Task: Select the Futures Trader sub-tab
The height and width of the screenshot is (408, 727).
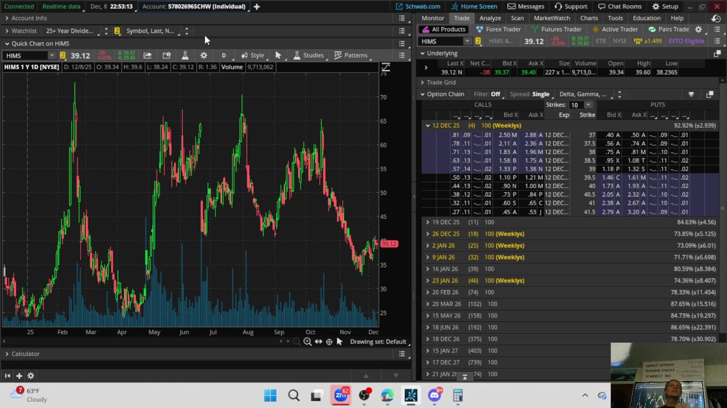Action: click(556, 29)
